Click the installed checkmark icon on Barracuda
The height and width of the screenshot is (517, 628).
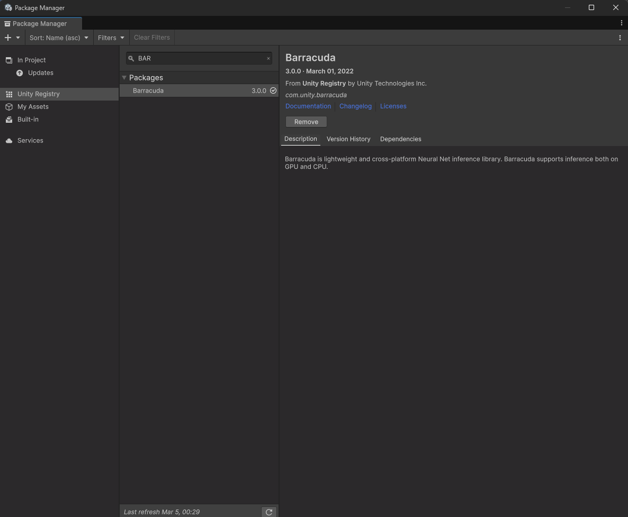coord(273,90)
